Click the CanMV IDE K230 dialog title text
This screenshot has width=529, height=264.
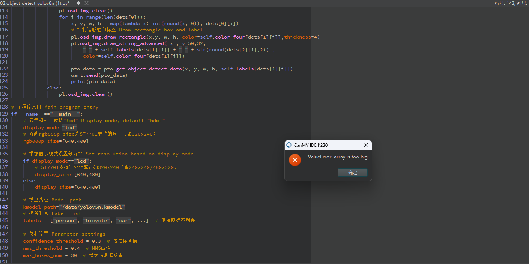[x=311, y=145]
